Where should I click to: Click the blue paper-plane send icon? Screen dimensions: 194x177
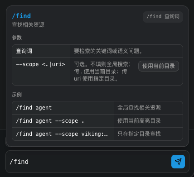pyautogui.click(x=178, y=162)
